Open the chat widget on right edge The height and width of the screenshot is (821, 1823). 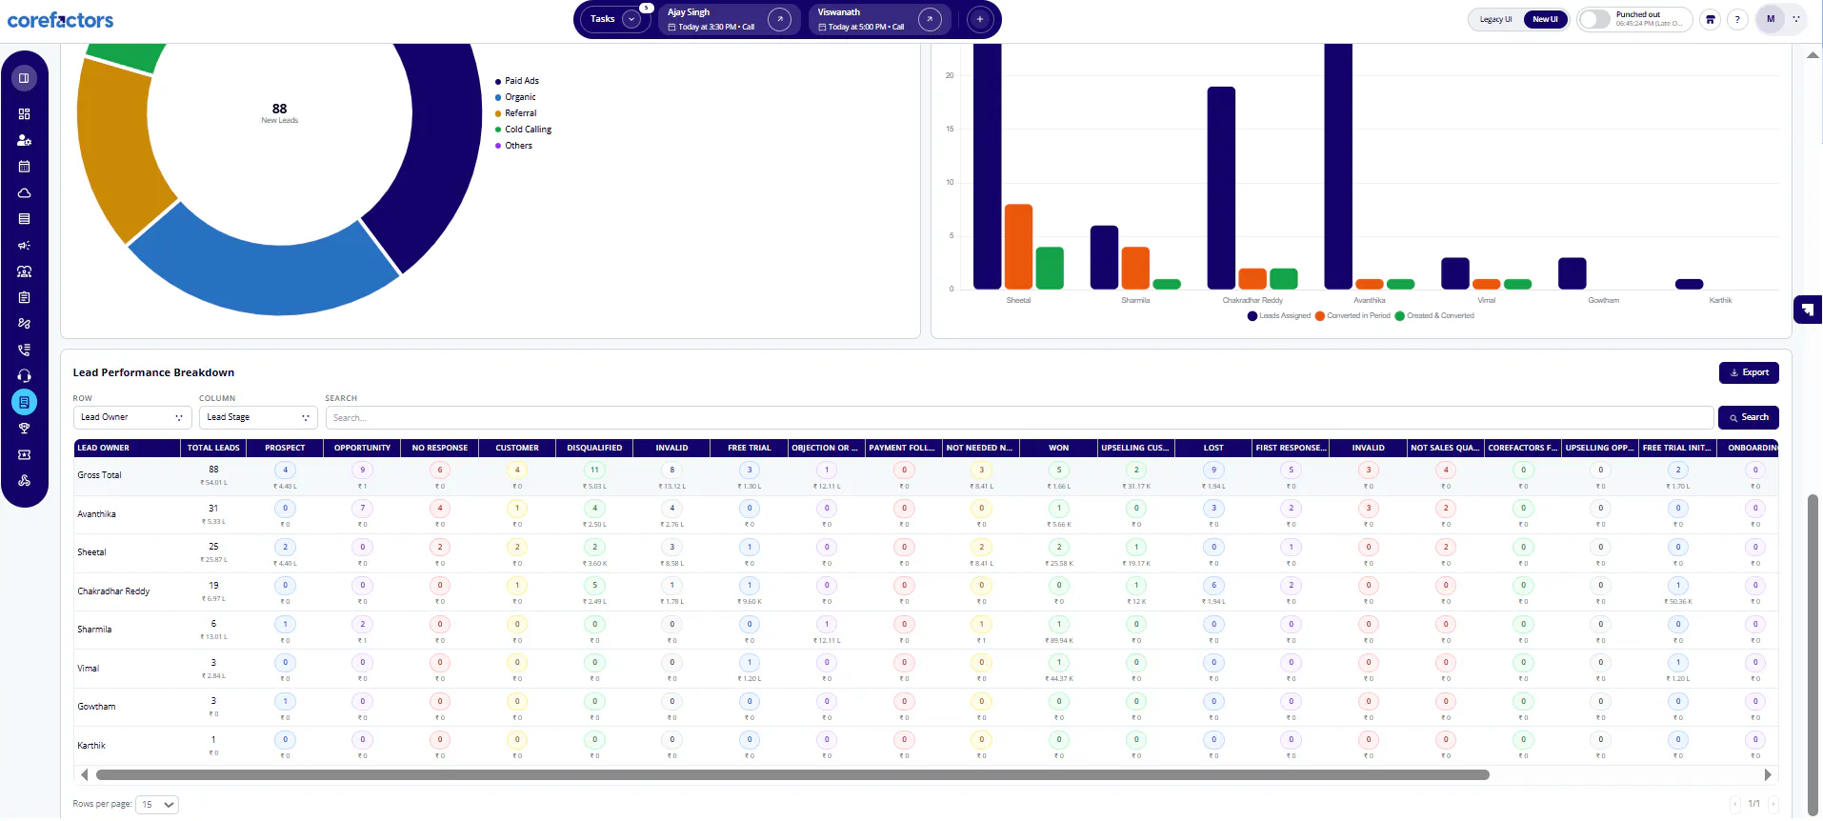(x=1807, y=310)
